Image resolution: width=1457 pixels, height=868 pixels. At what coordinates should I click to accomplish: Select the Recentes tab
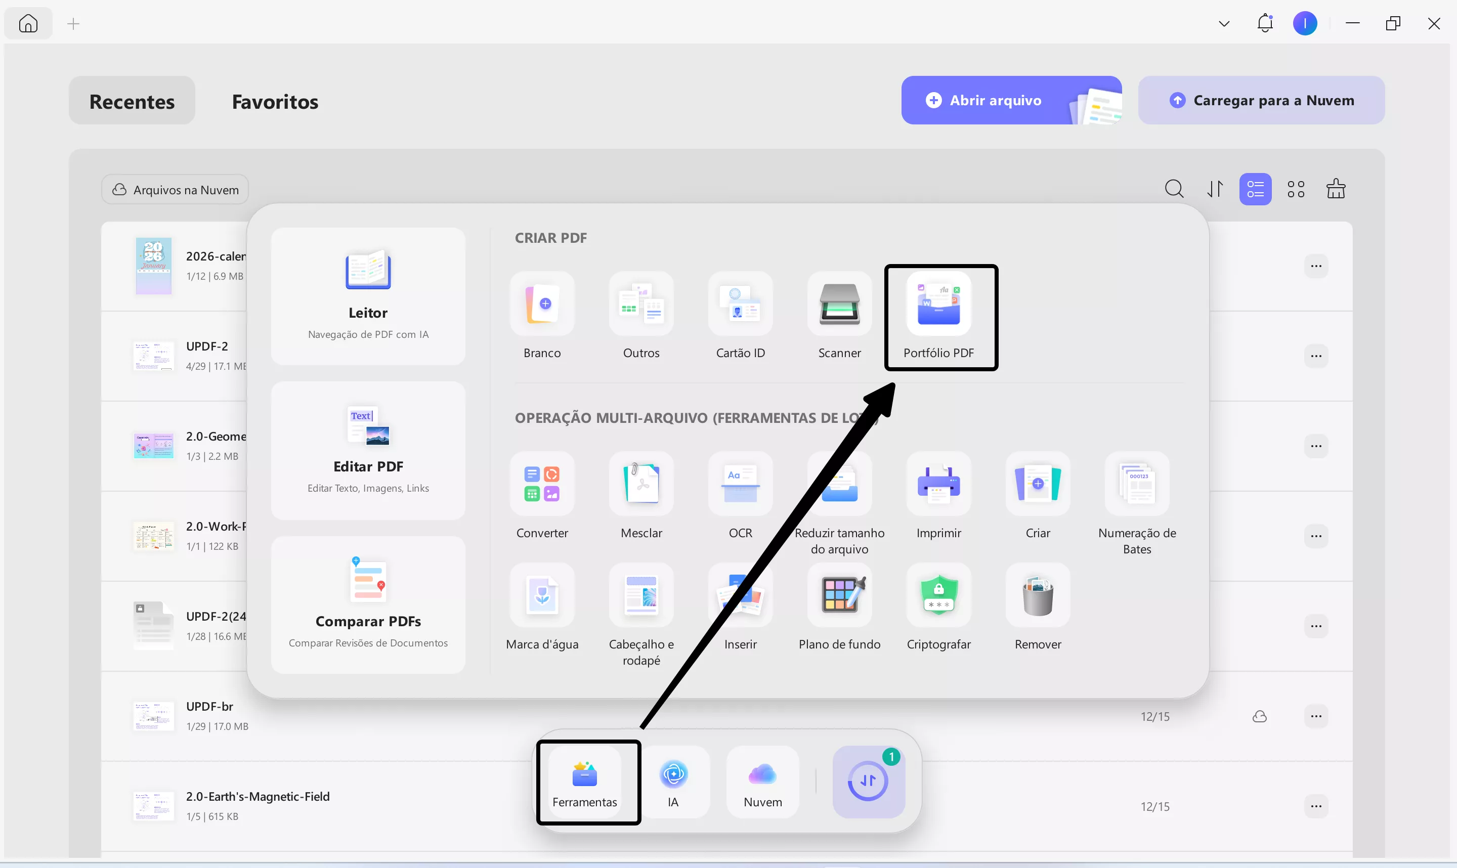(132, 101)
